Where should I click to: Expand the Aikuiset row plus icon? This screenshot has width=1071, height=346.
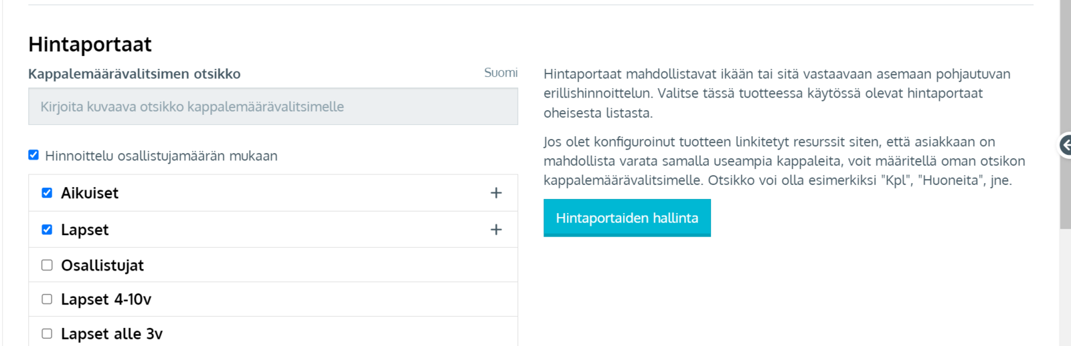click(496, 193)
